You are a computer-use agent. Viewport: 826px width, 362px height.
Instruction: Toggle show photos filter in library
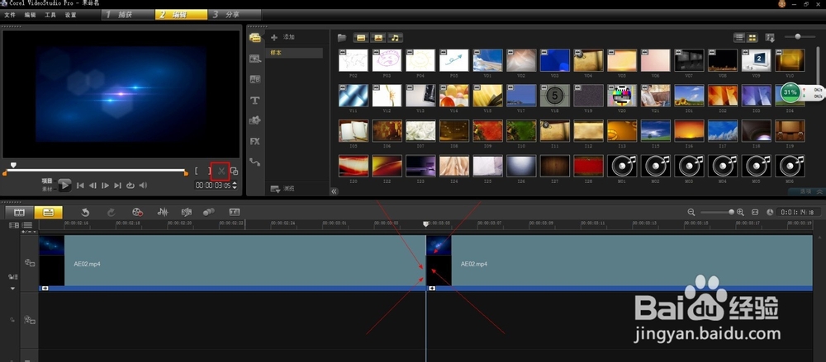(377, 37)
